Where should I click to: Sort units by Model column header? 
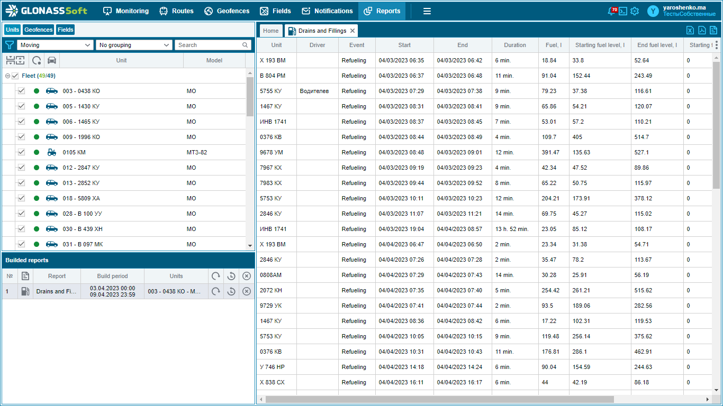point(214,60)
